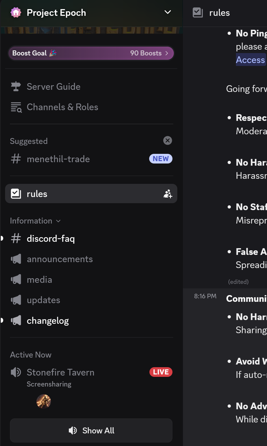Image resolution: width=267 pixels, height=446 pixels.
Task: Click the invite people icon on rules
Action: [x=168, y=194]
